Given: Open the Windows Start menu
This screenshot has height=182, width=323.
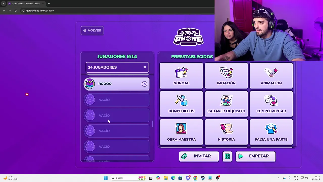Looking at the screenshot, I should [x=106, y=178].
